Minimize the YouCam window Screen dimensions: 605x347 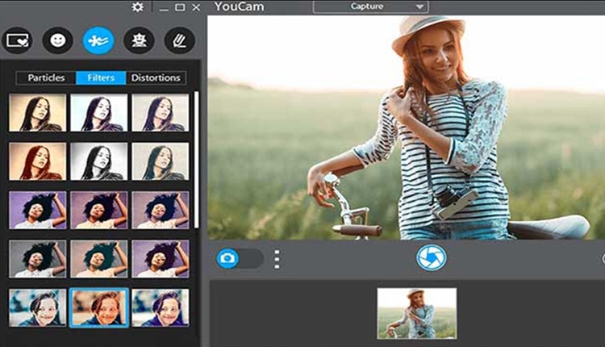(x=164, y=8)
